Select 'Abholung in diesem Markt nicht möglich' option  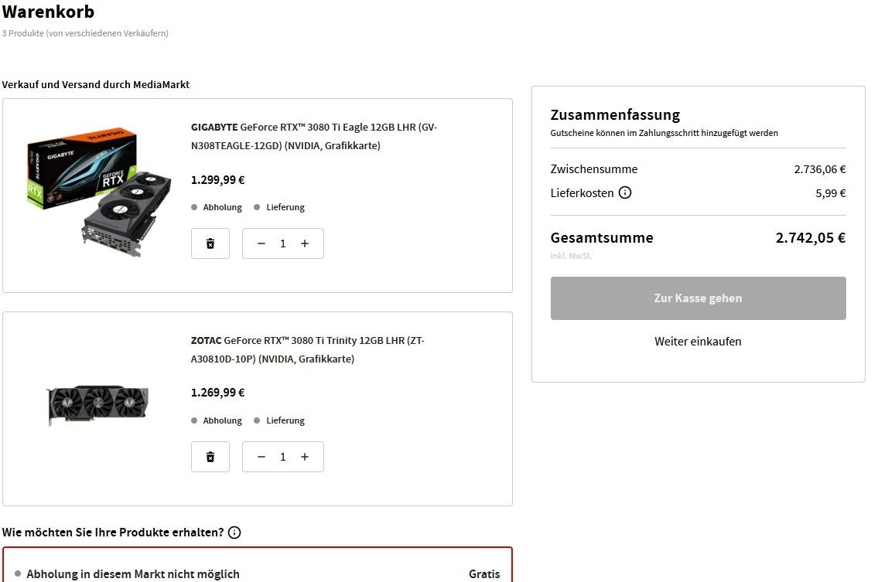coord(258,573)
